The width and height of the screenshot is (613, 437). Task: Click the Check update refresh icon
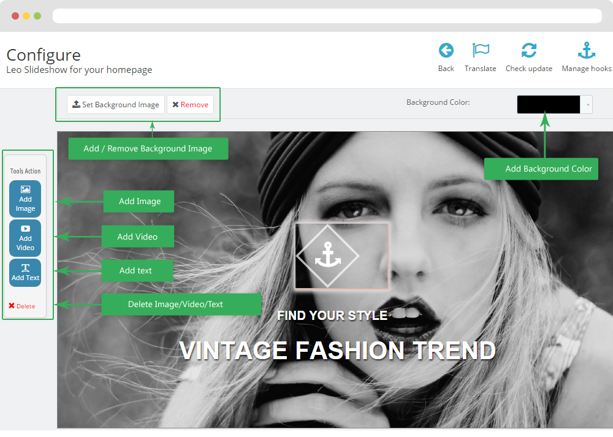coord(529,50)
